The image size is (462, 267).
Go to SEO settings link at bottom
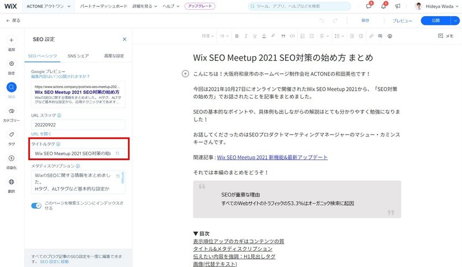pos(54,261)
